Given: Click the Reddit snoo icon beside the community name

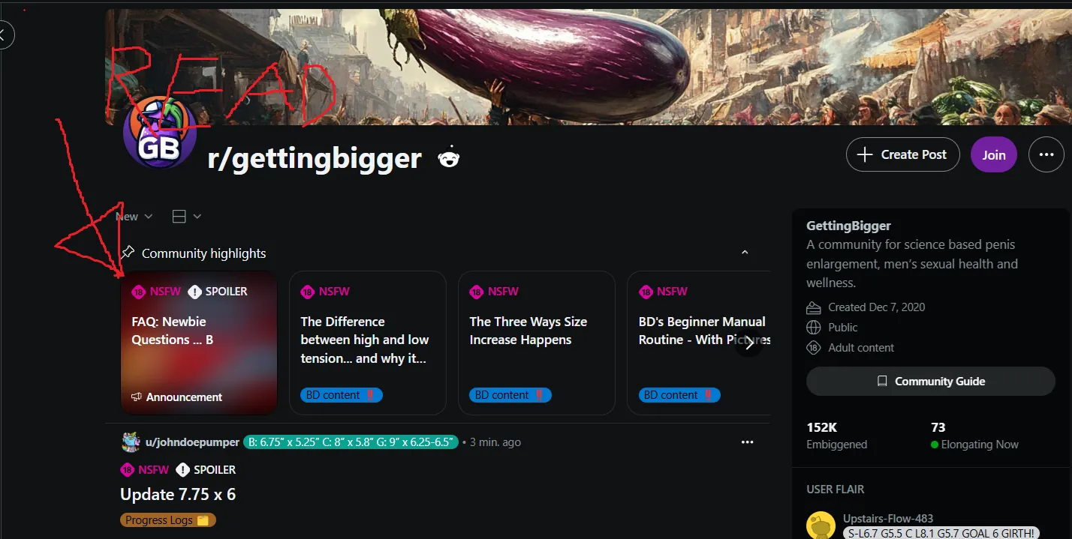Looking at the screenshot, I should tap(449, 157).
